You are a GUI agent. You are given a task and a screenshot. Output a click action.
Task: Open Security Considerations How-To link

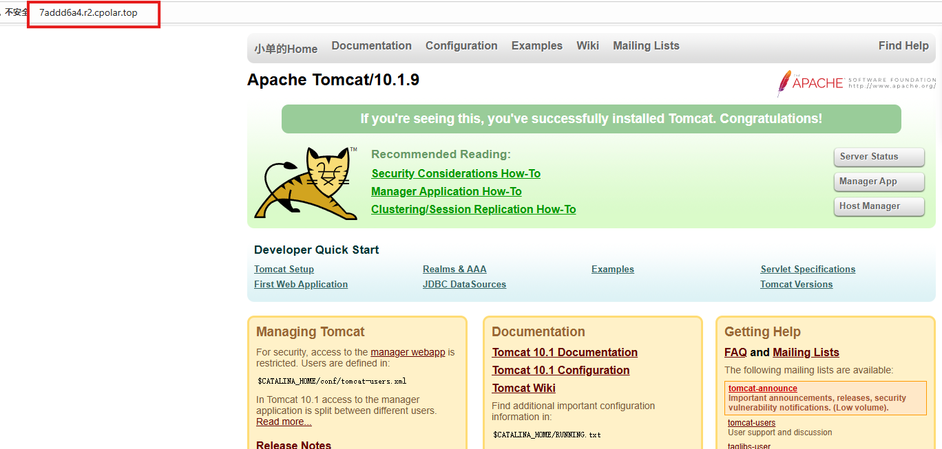click(456, 174)
